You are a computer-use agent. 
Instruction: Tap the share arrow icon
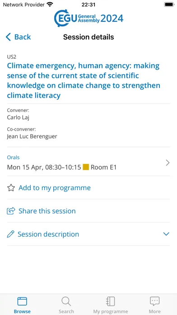11,211
